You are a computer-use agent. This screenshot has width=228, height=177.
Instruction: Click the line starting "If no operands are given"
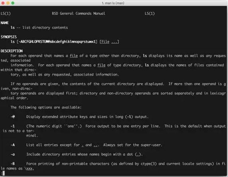point(118,84)
